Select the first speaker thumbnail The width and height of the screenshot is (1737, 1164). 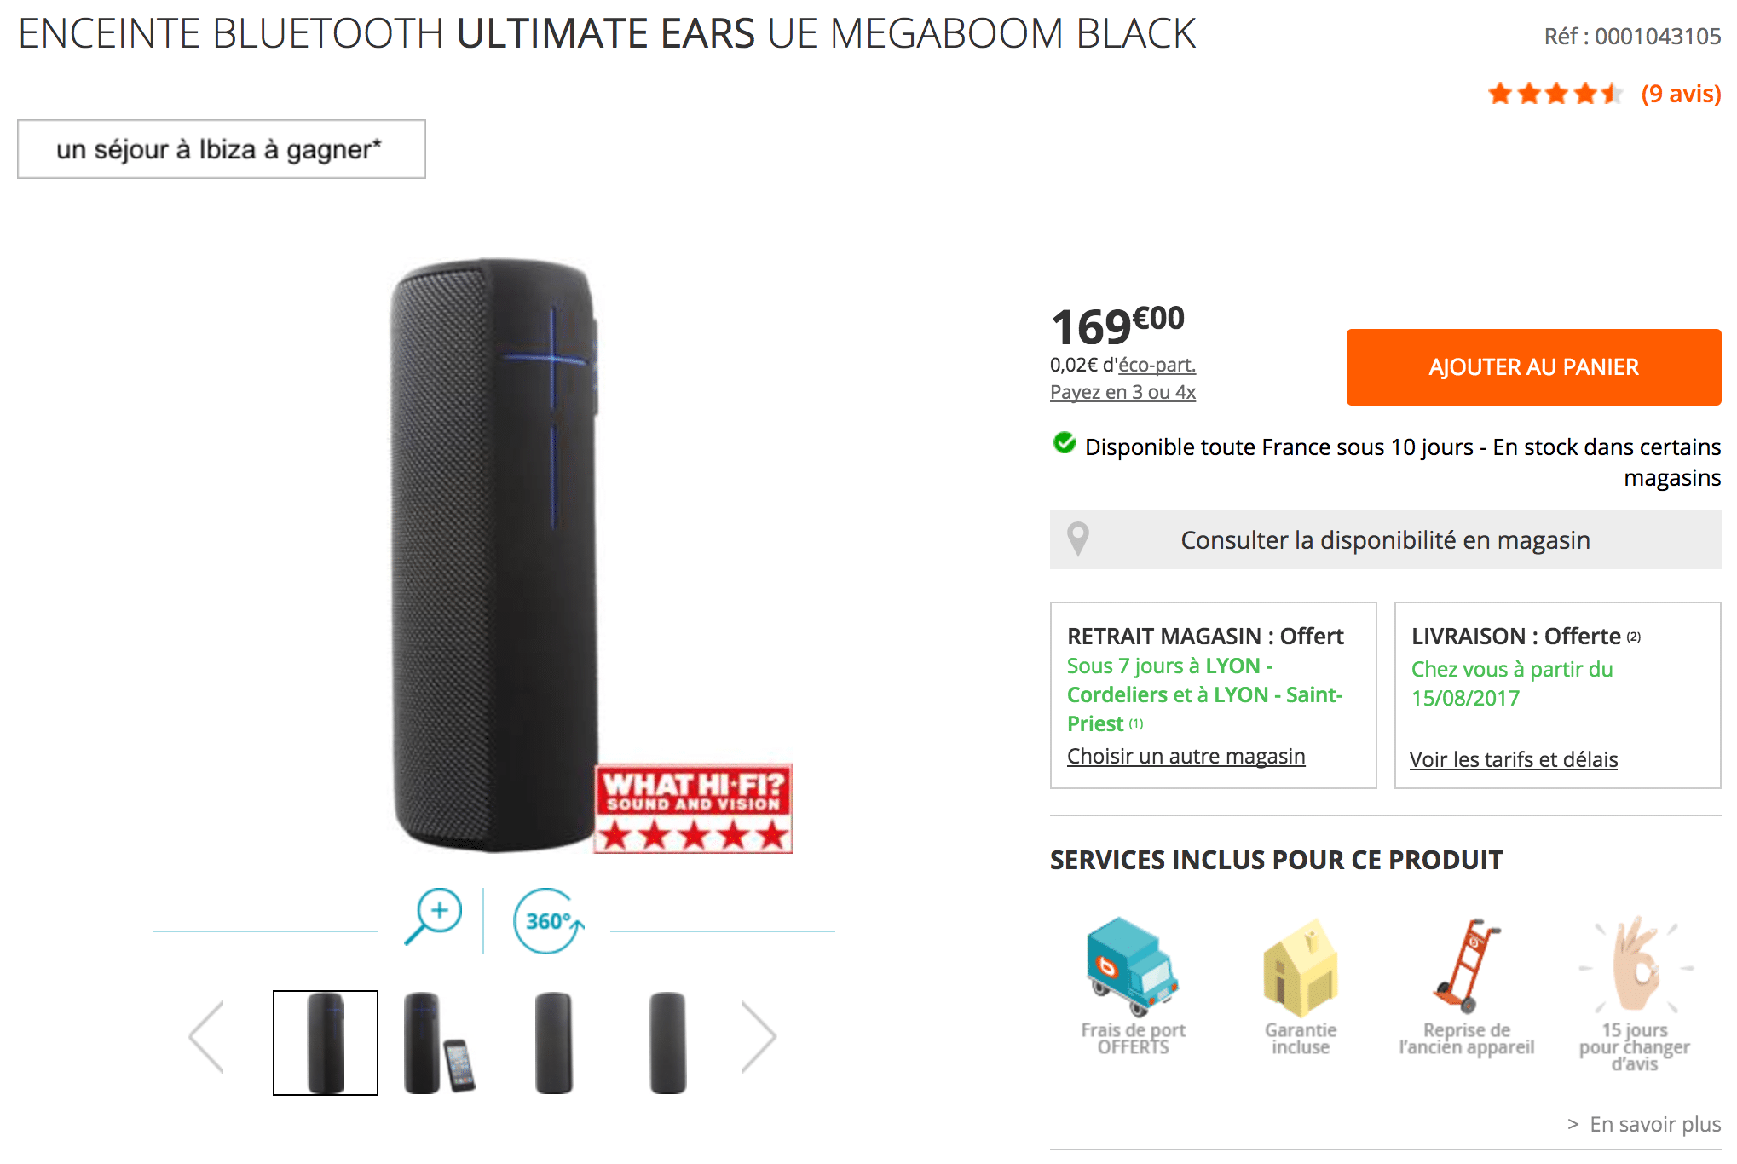pos(326,1043)
